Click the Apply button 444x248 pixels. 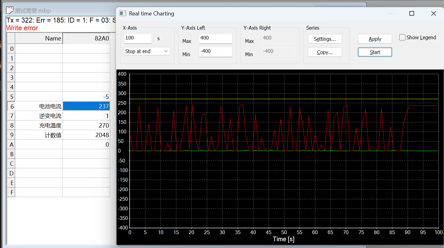[x=375, y=39]
